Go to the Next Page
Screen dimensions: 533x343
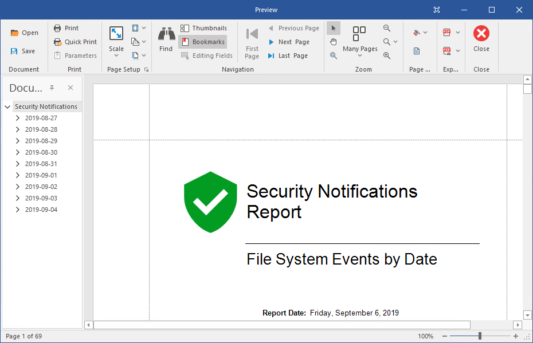[x=289, y=42]
